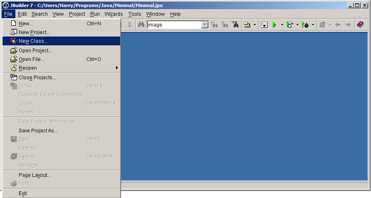371x198 pixels.
Task: Expand the Make Project dropdown arrow
Action: 255,24
